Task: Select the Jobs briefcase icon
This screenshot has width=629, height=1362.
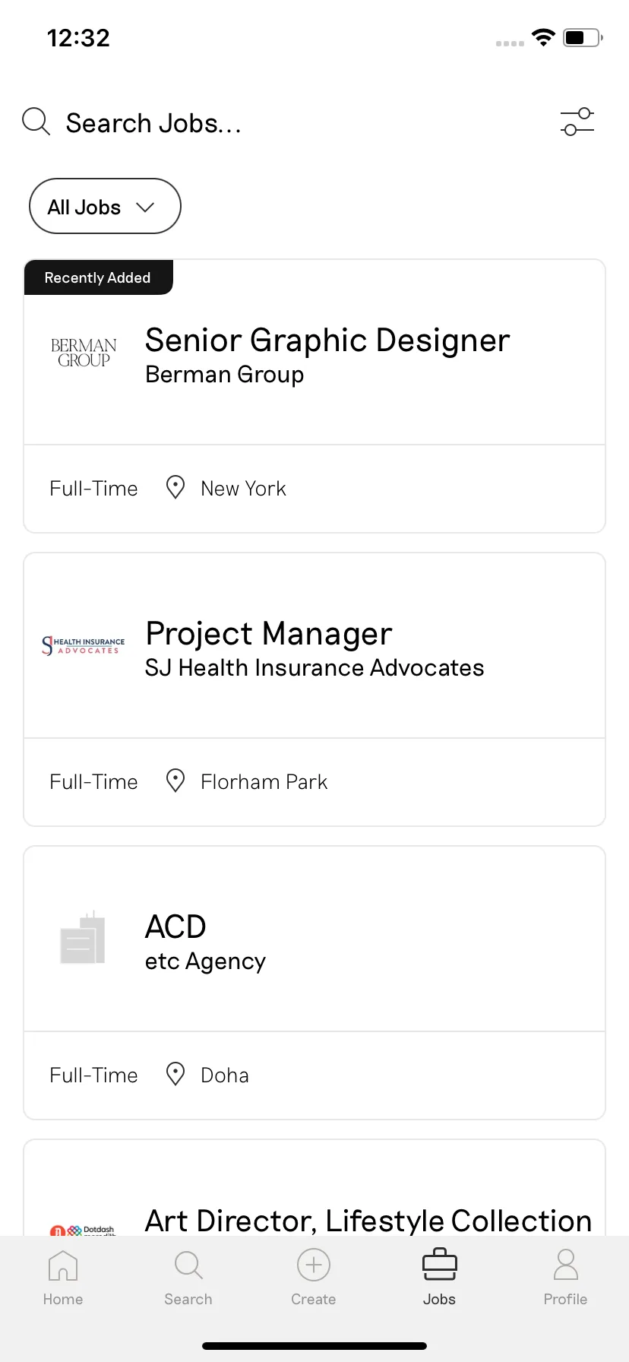Action: click(440, 1265)
